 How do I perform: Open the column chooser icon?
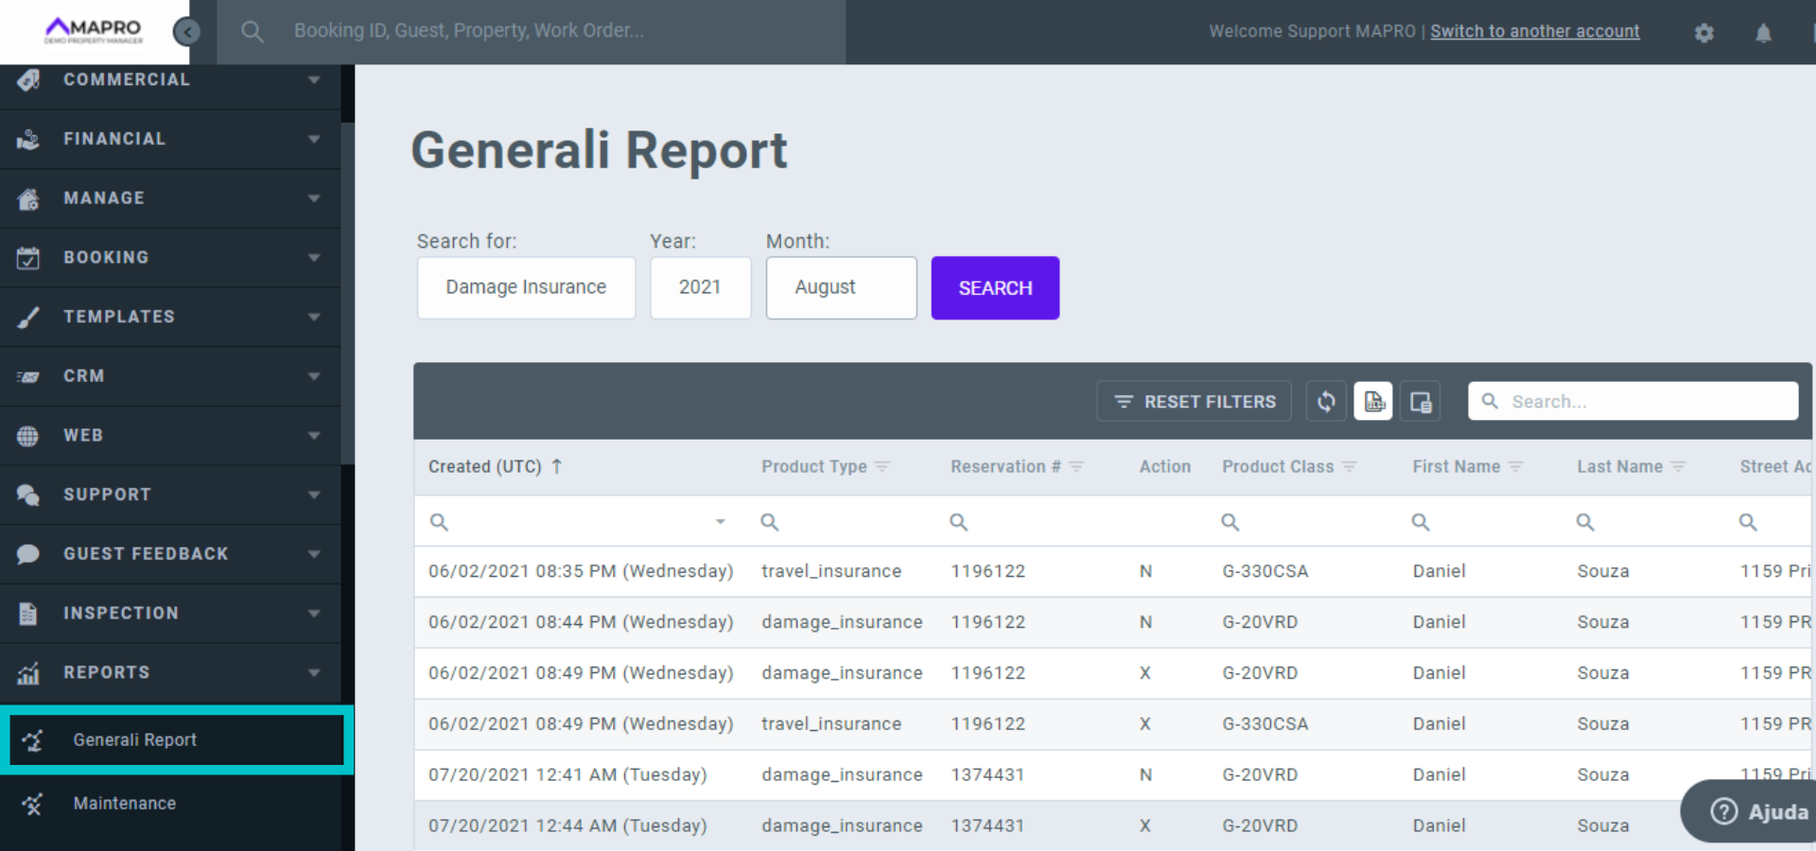1421,402
